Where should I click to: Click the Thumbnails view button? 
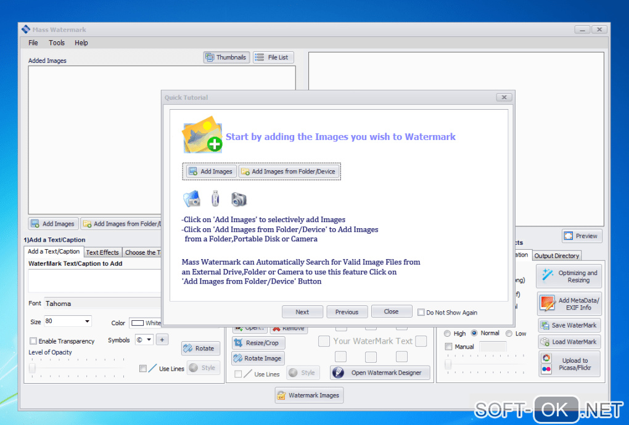point(227,57)
